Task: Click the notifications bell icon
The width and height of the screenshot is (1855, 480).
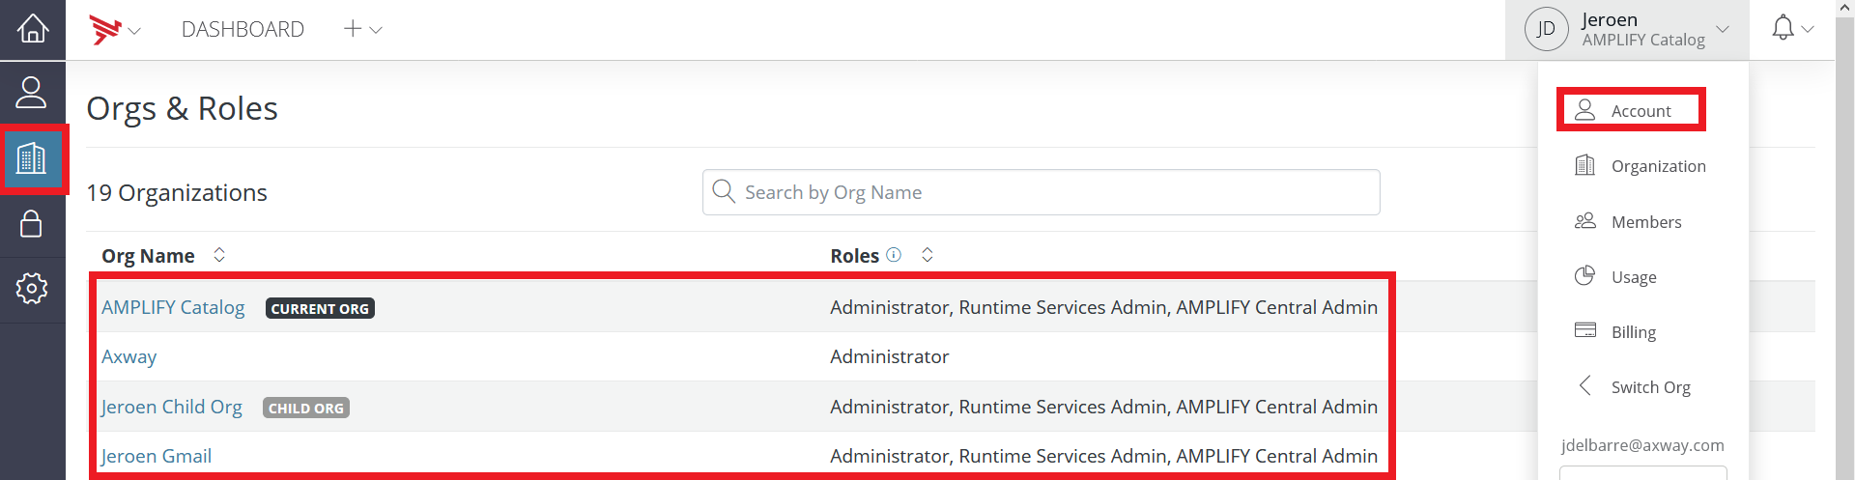Action: tap(1784, 28)
